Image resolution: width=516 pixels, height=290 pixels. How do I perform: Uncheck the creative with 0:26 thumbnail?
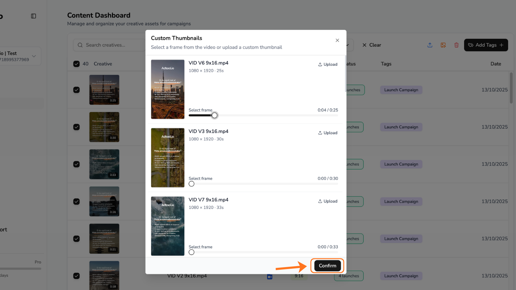[76, 201]
